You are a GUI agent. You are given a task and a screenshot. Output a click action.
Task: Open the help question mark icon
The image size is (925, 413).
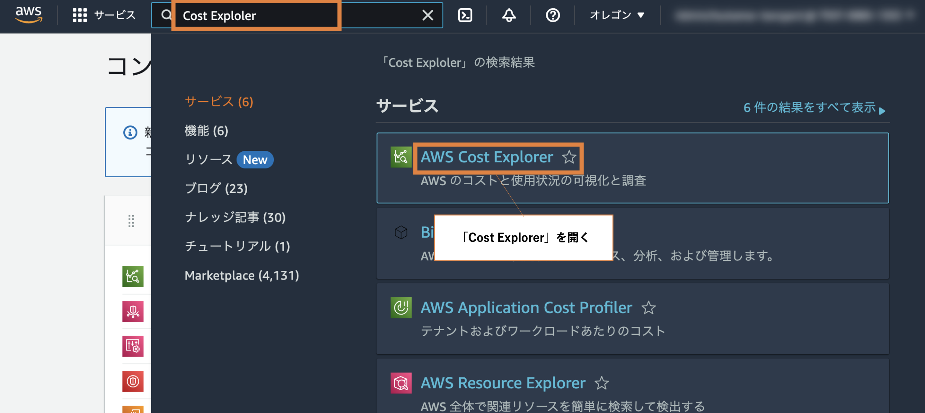click(x=553, y=15)
